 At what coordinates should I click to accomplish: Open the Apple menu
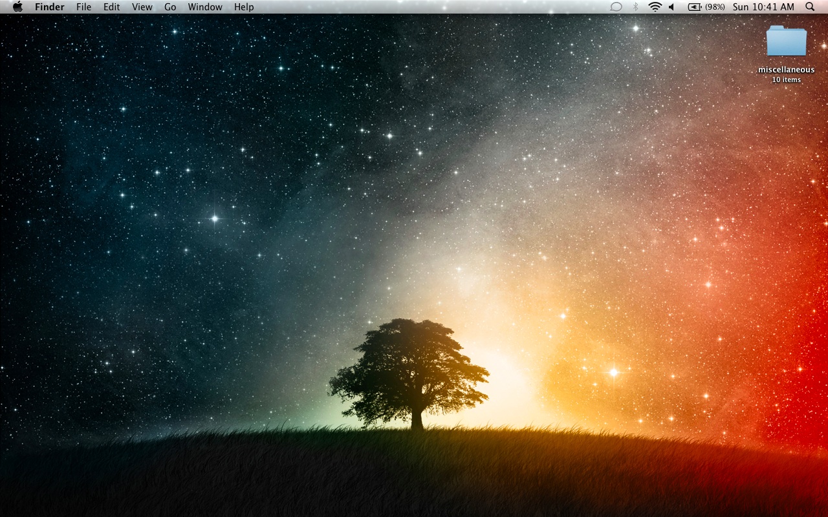pos(17,6)
